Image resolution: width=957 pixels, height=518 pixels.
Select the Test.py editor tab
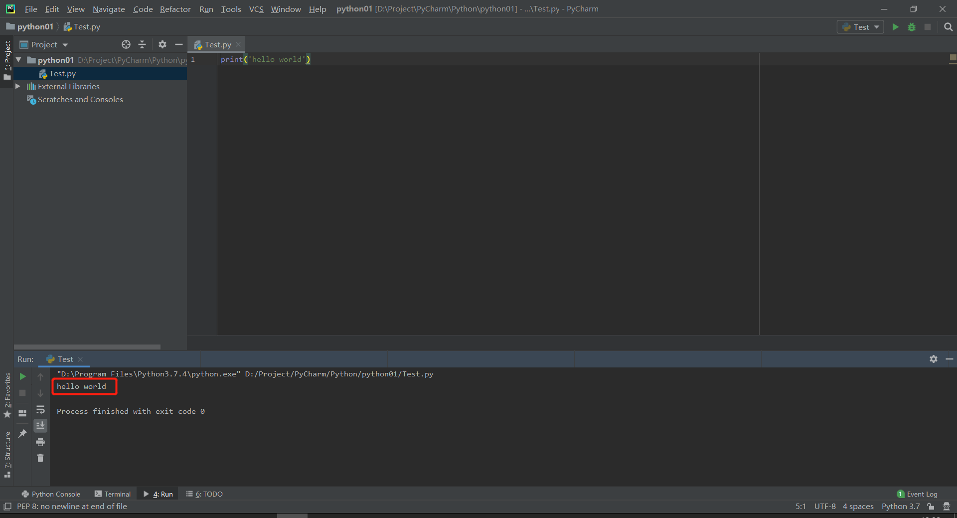pyautogui.click(x=217, y=44)
